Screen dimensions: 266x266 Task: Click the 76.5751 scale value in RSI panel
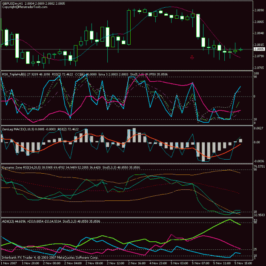(x=259, y=166)
